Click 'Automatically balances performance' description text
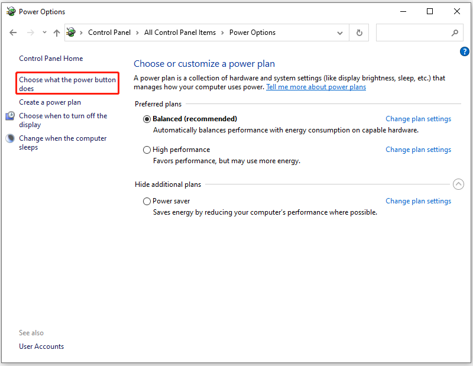The width and height of the screenshot is (473, 366). 286,130
